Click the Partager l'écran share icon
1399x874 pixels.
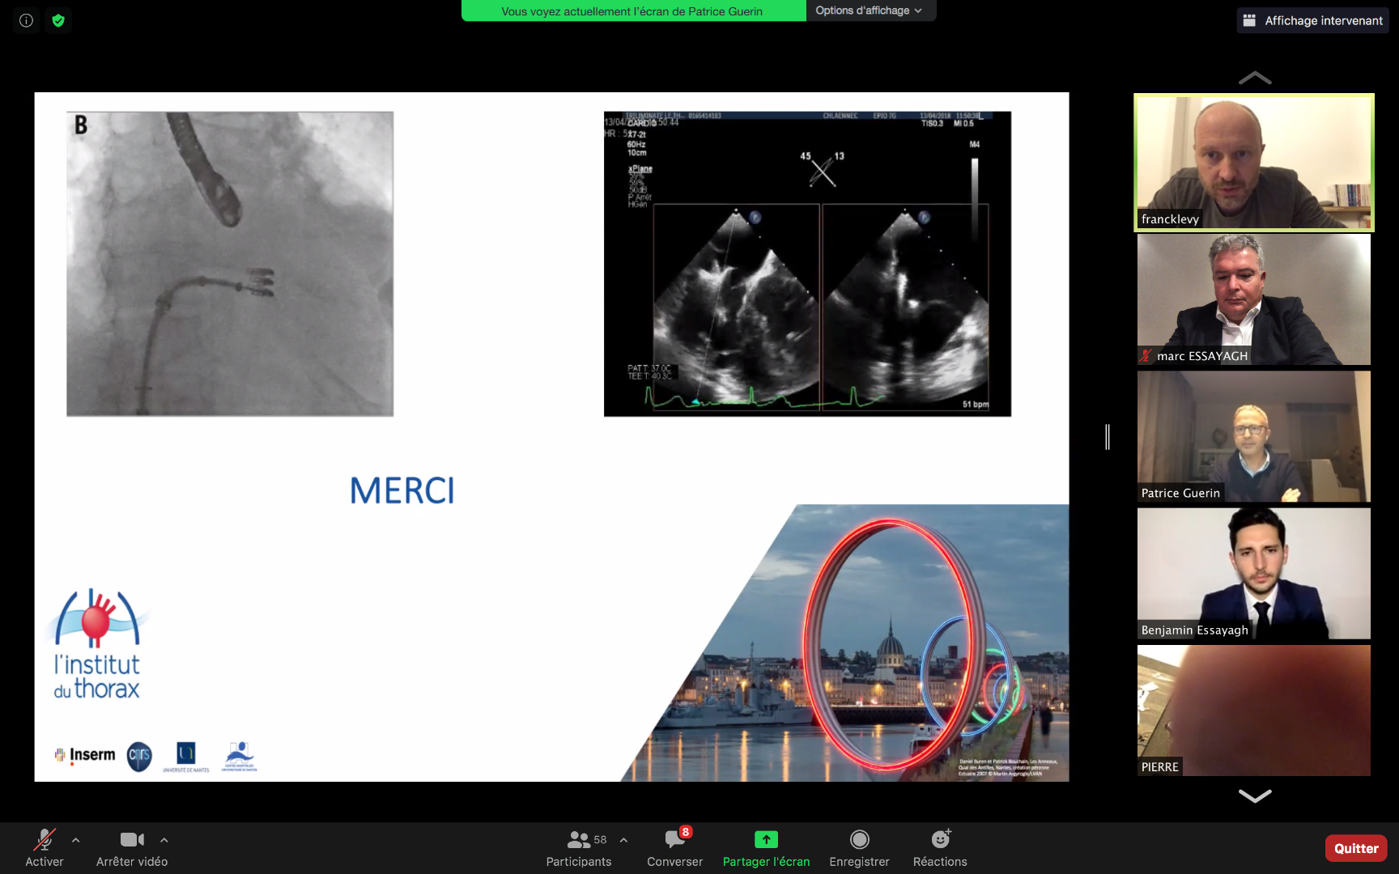(x=766, y=839)
